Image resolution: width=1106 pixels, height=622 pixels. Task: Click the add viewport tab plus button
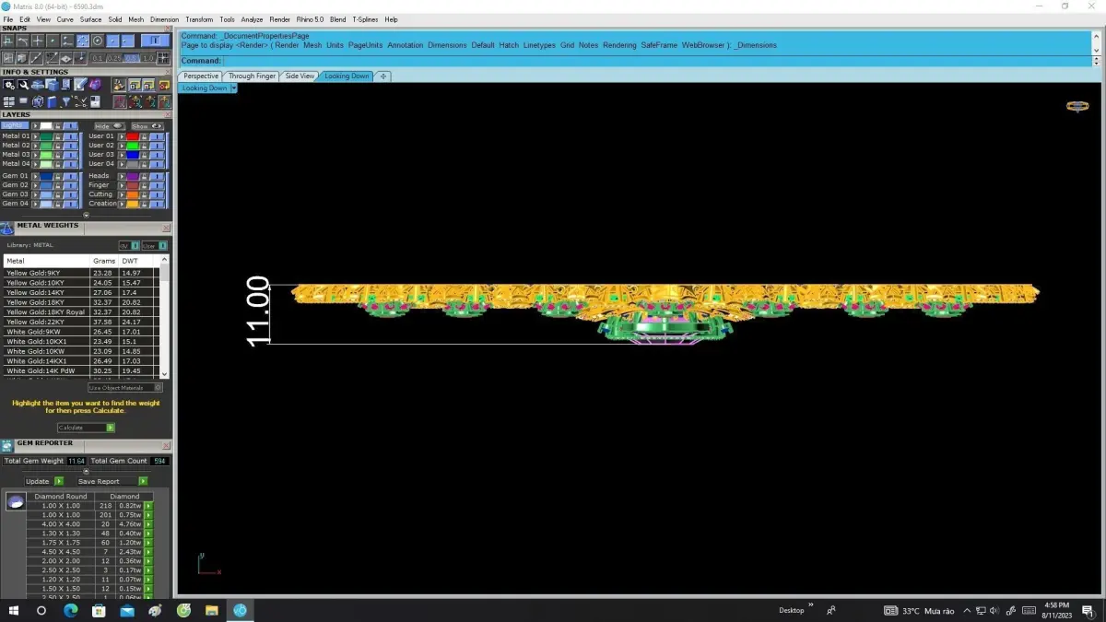click(x=383, y=76)
